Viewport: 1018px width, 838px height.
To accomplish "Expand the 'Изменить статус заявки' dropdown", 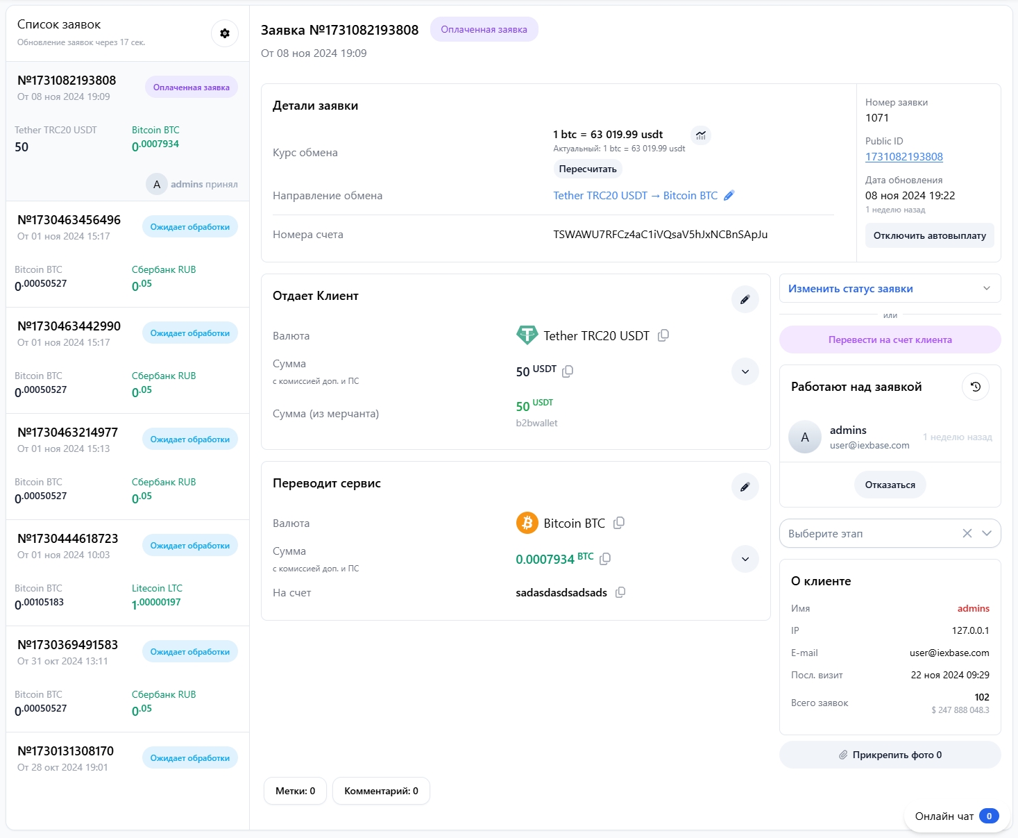I will [890, 289].
